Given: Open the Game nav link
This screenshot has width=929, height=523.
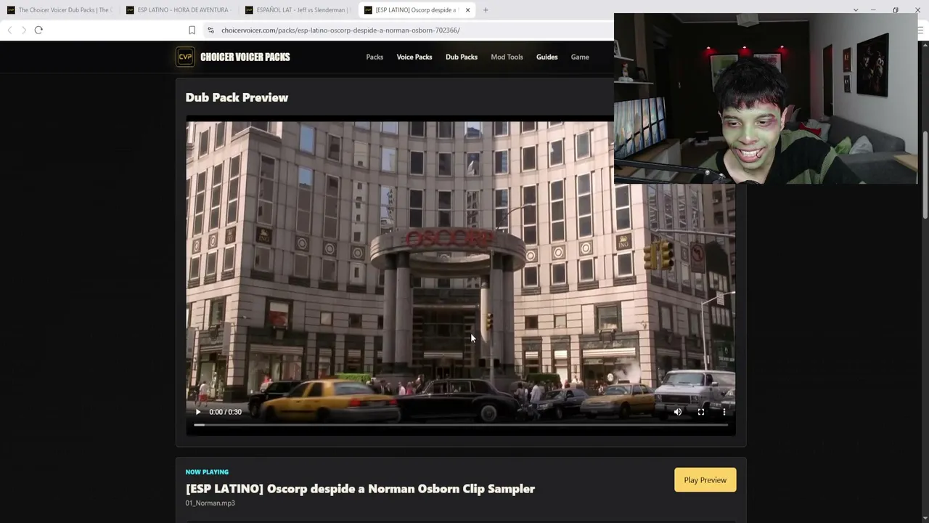Looking at the screenshot, I should click(580, 57).
